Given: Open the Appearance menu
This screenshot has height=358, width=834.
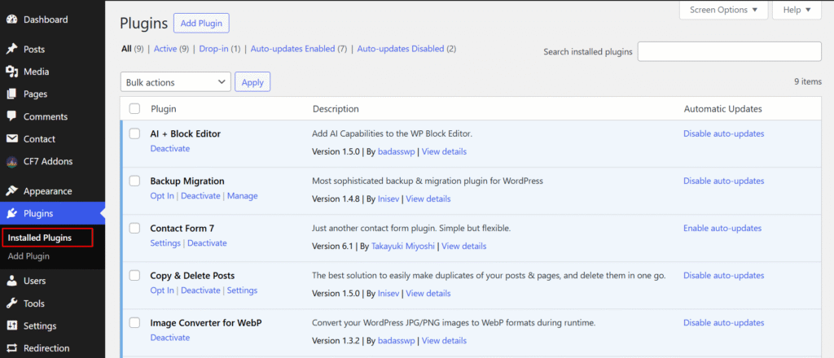Looking at the screenshot, I should tap(48, 191).
